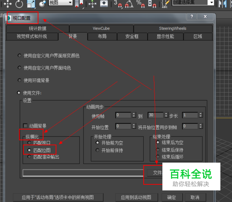Toggle the 3D Snaps magnet icon
This screenshot has height=202, width=232.
pos(118,4)
